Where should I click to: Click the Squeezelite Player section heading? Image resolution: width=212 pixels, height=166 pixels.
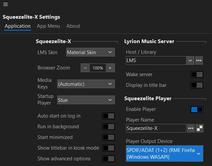tap(148, 99)
